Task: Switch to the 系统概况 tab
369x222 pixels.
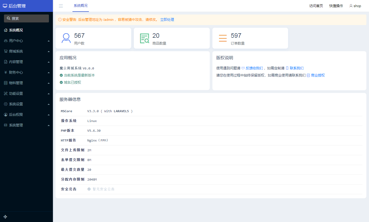Action: [80, 6]
